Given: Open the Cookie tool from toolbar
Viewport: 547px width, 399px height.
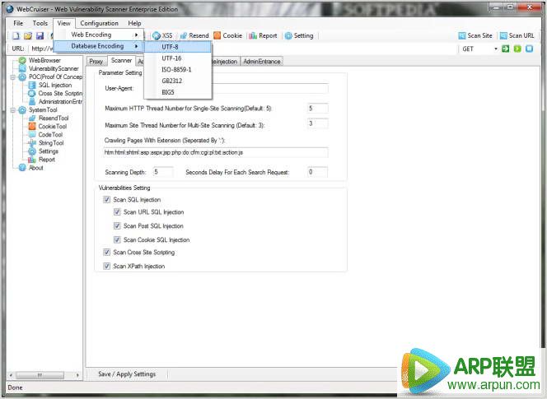Looking at the screenshot, I should click(228, 35).
